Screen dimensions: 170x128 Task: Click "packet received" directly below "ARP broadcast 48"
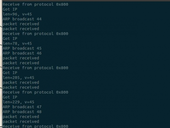click(x=21, y=117)
